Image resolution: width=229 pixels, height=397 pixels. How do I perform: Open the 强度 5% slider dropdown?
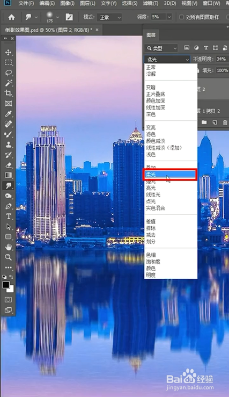pos(169,17)
